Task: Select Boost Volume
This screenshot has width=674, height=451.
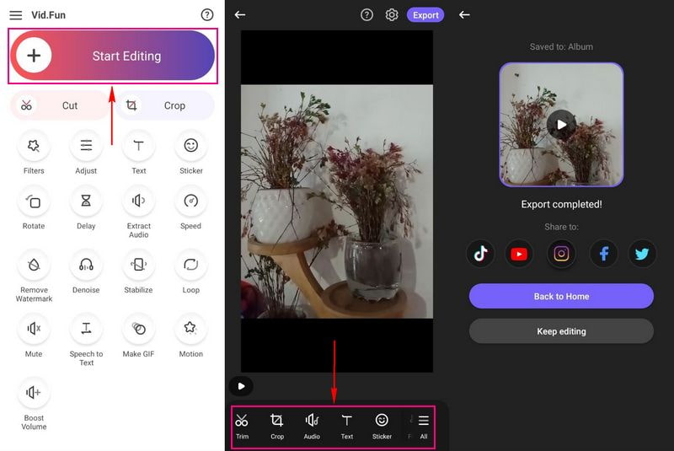Action: coord(34,405)
